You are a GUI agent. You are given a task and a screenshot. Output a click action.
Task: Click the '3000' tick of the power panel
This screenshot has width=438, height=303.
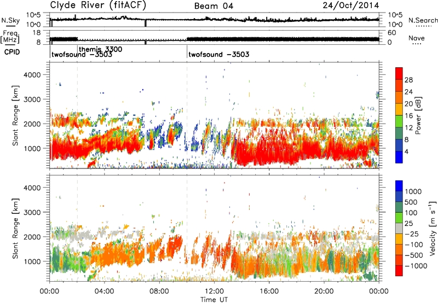point(32,100)
